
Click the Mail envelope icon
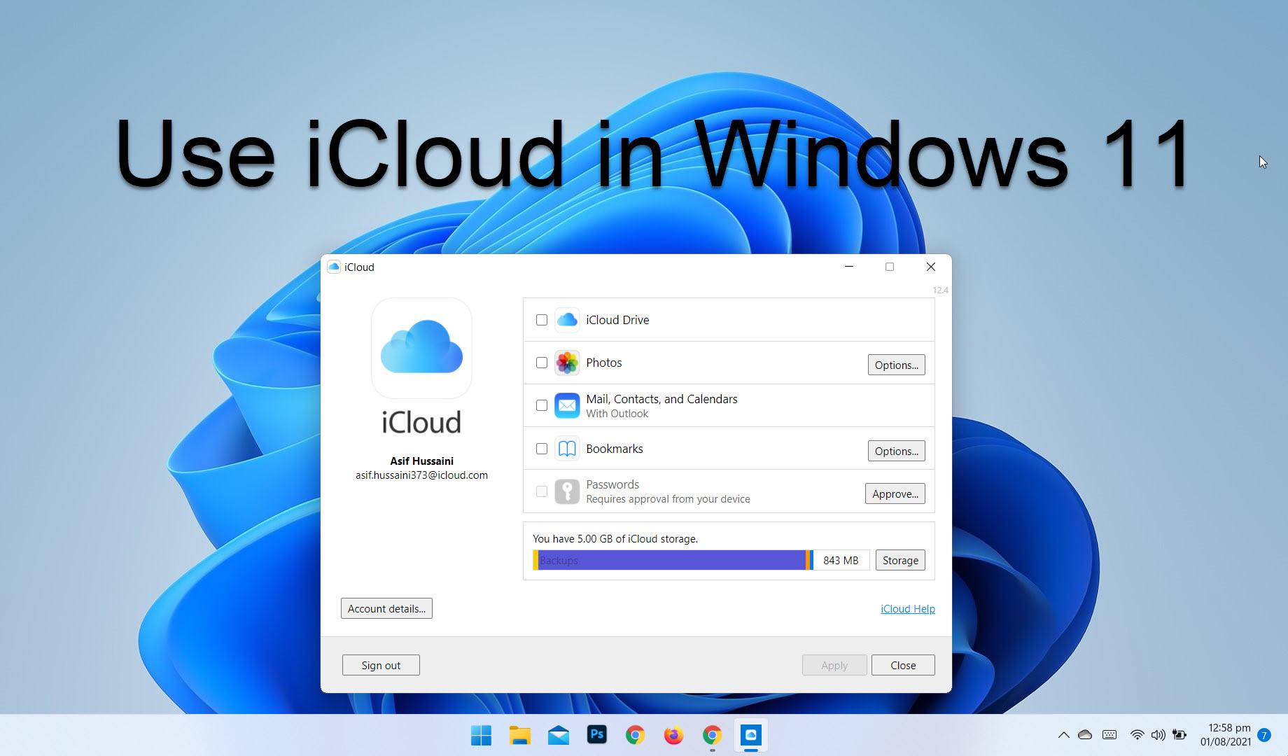point(567,405)
